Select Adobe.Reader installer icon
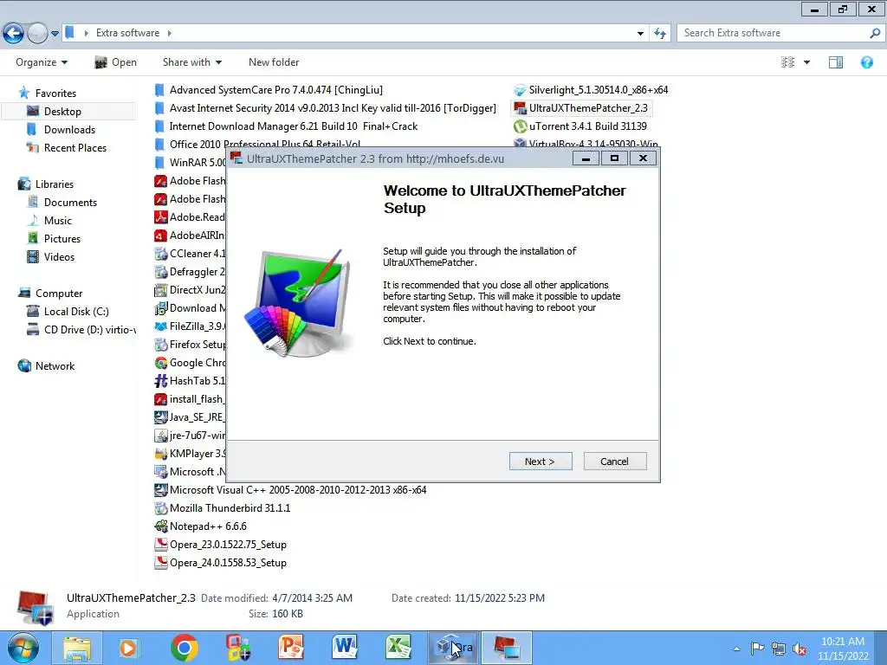 pyautogui.click(x=160, y=217)
